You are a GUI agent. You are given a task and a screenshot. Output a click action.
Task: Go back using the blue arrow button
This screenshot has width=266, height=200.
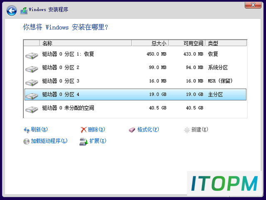click(12, 11)
